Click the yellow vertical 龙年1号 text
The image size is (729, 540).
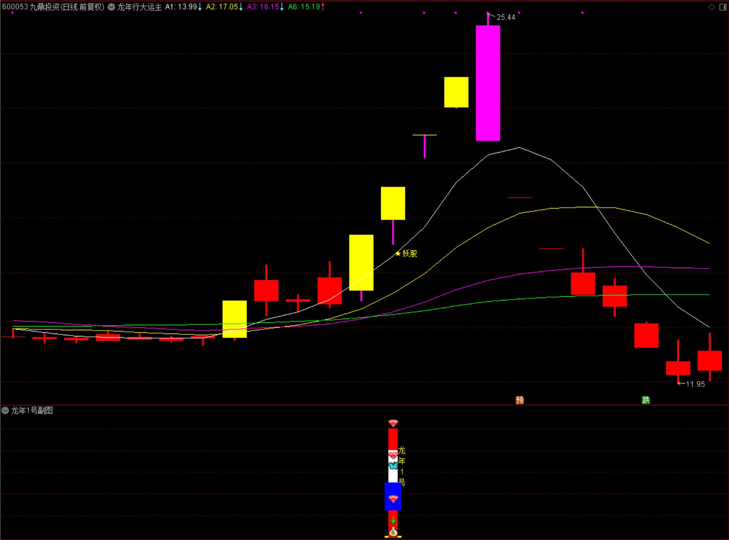pos(402,466)
